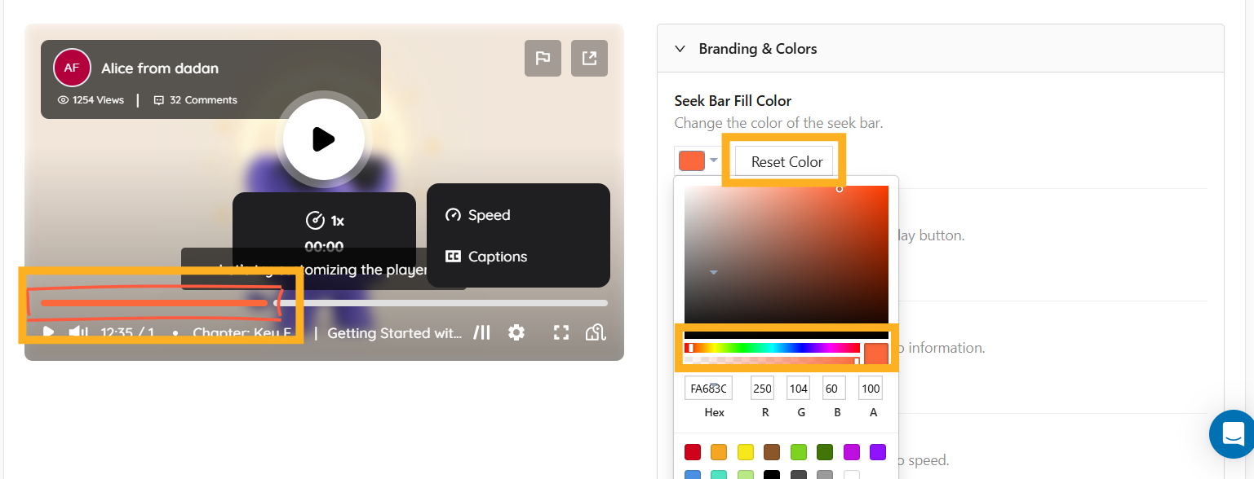Play the video with the big play button

[x=324, y=139]
